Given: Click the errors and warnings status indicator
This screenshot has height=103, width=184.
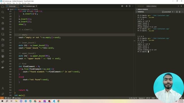Looking at the screenshot, I should pos(8,98).
